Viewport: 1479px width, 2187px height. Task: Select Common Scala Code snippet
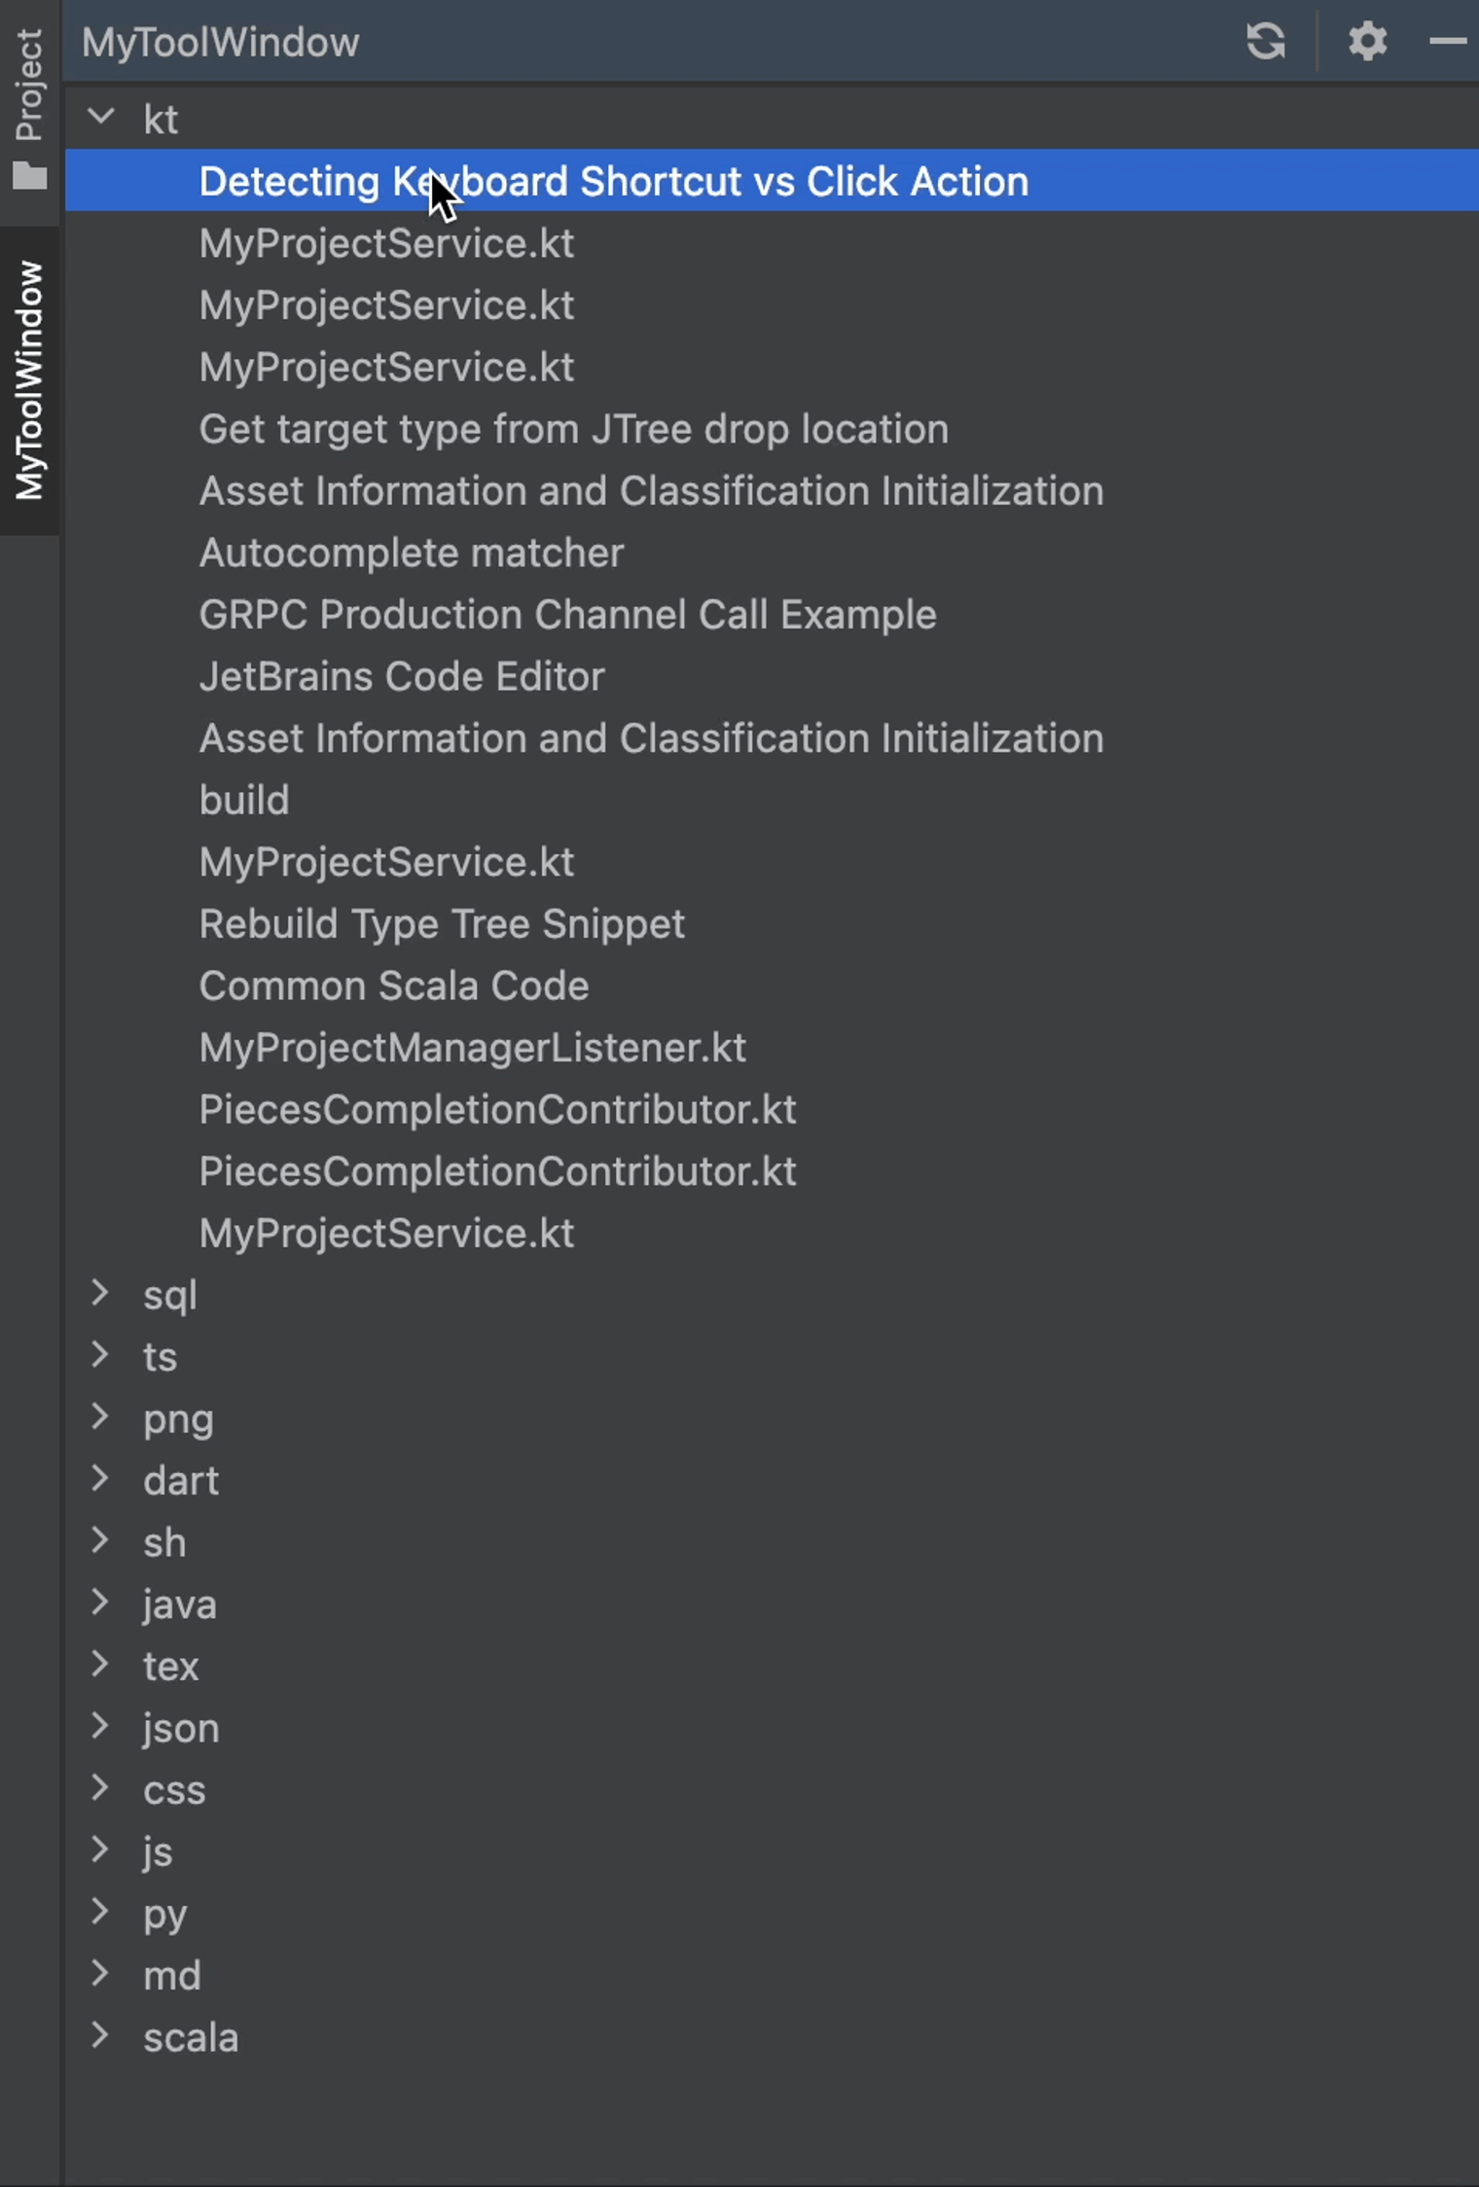[394, 986]
